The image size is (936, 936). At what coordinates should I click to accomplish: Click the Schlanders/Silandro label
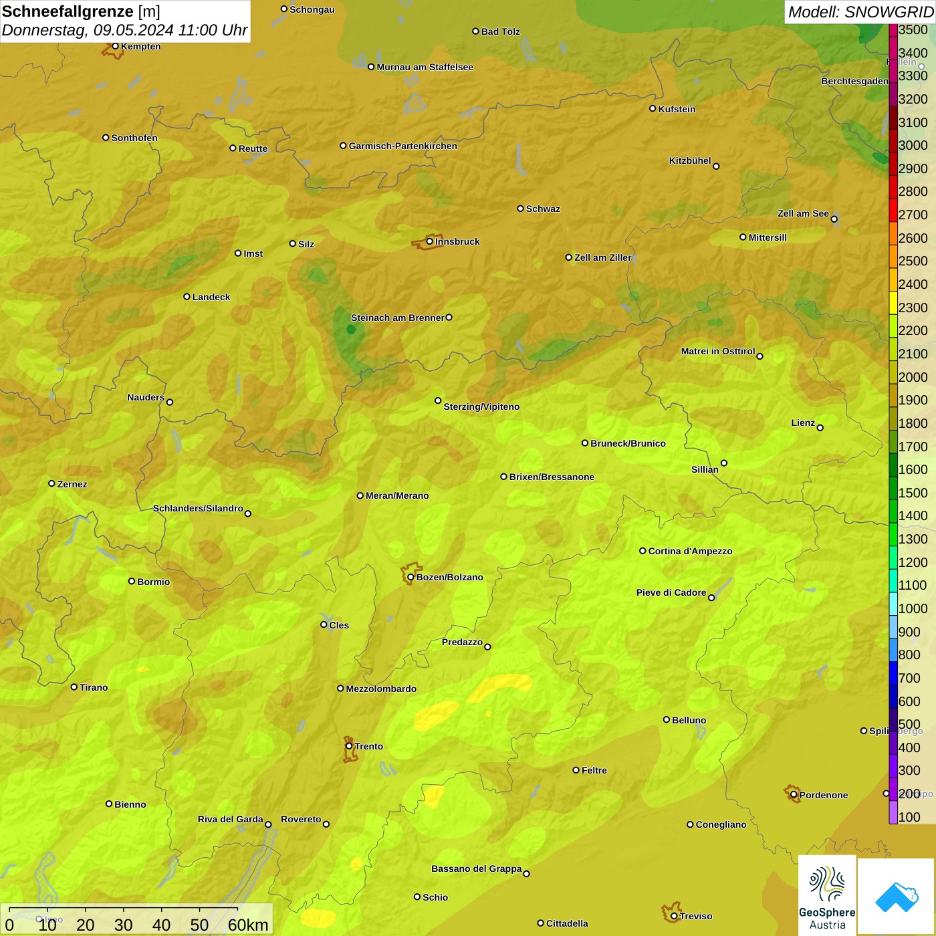click(198, 508)
